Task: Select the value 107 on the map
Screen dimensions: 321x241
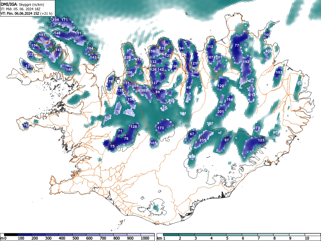Action: click(x=210, y=57)
